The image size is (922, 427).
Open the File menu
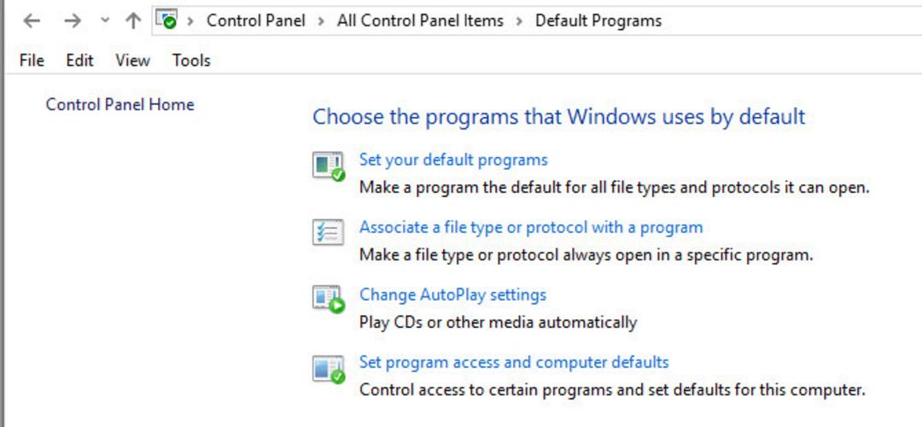tap(32, 61)
